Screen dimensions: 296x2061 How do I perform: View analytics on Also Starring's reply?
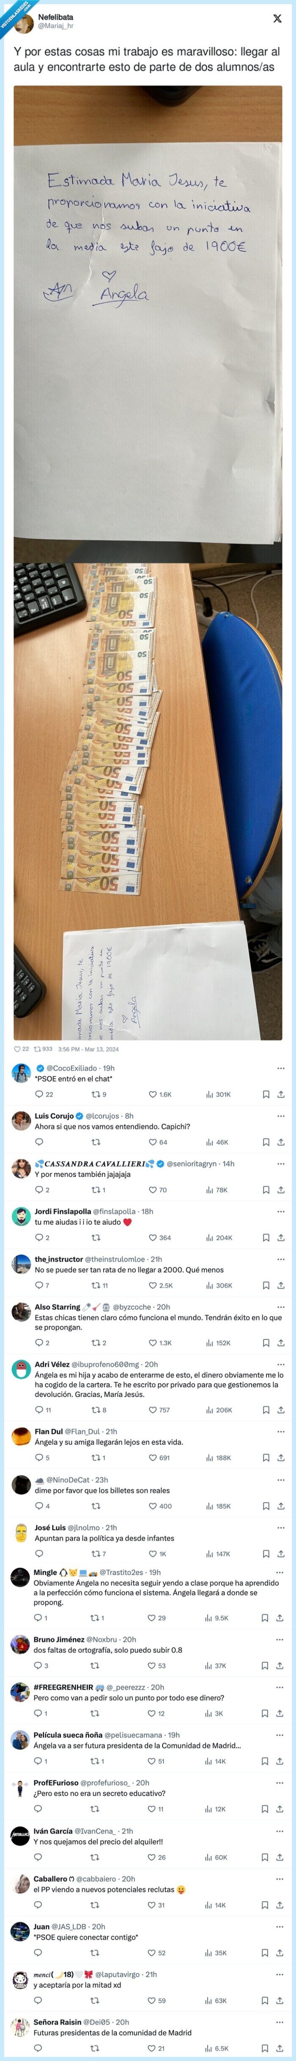[x=210, y=1343]
